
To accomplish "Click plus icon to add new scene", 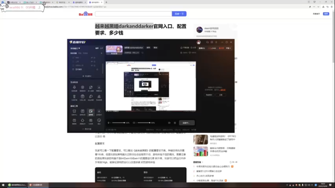I will pos(101,53).
